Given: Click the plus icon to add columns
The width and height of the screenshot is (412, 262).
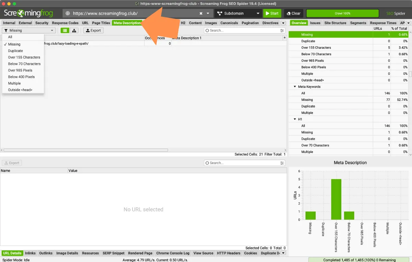Looking at the screenshot, I should 284,38.
